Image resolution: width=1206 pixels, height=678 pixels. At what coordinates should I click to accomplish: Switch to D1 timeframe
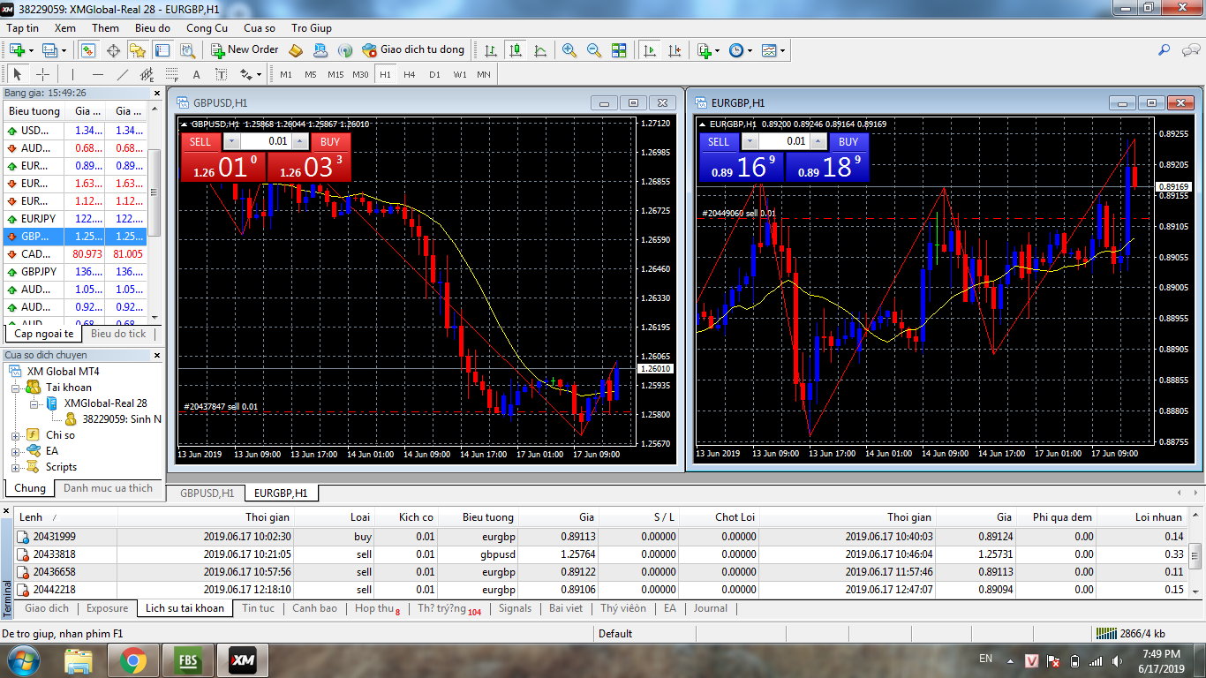click(x=434, y=74)
